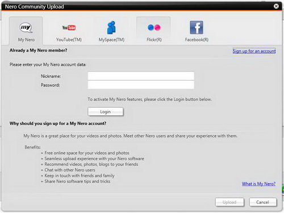The image size is (284, 213).
Task: Open the Sign up for an account link
Action: pyautogui.click(x=254, y=51)
